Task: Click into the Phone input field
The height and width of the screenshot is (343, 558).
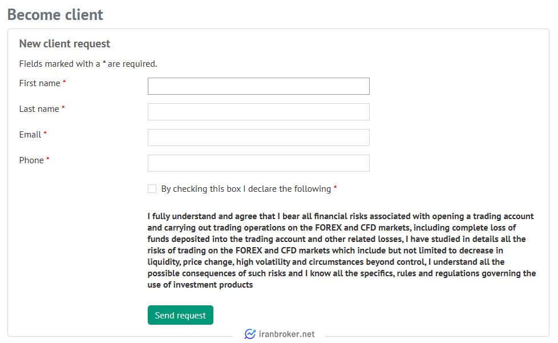Action: (258, 163)
